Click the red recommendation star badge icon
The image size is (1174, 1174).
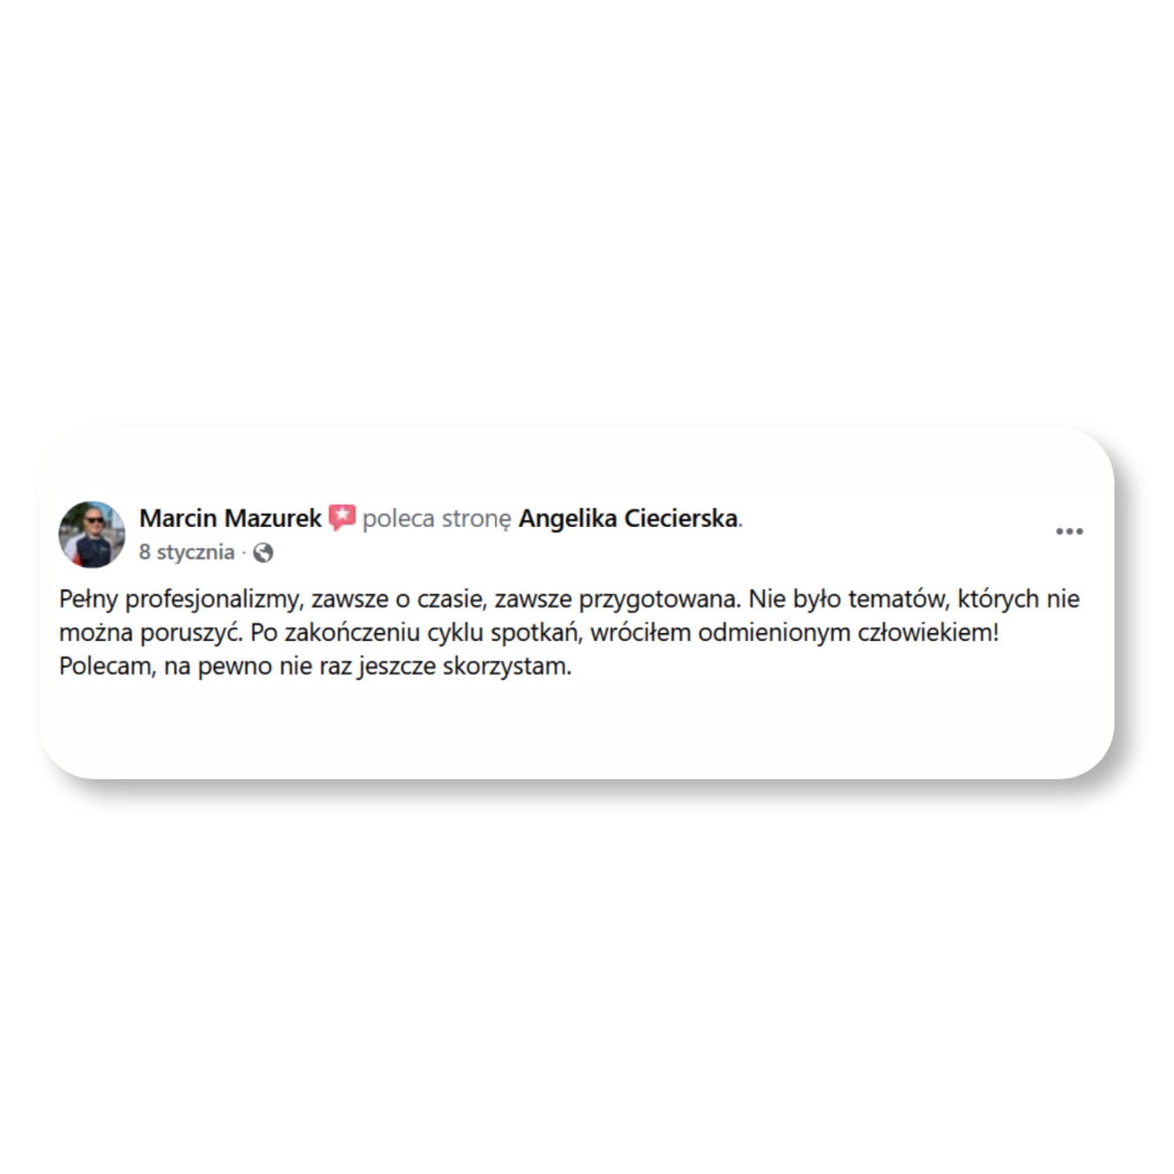tap(342, 517)
